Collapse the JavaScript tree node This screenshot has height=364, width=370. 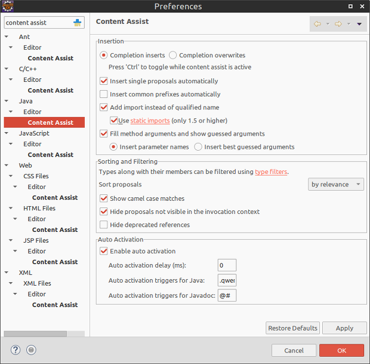7,133
